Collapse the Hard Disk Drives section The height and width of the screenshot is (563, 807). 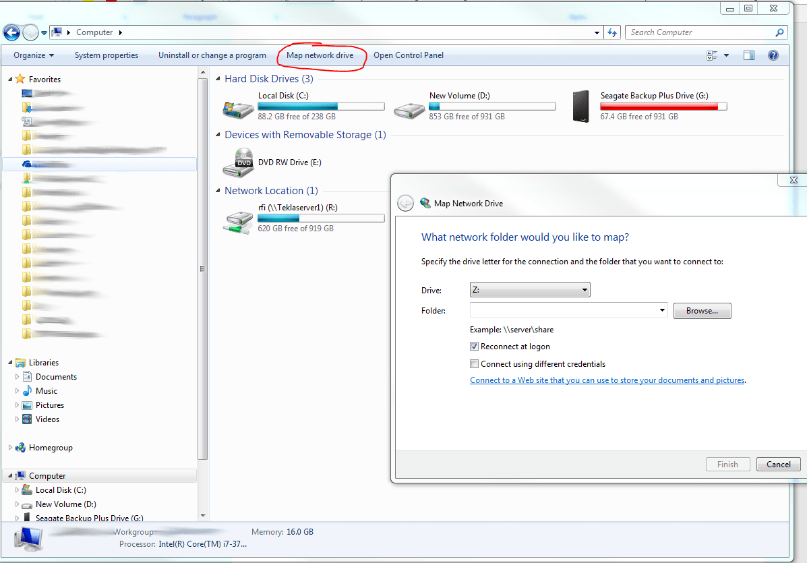(217, 78)
